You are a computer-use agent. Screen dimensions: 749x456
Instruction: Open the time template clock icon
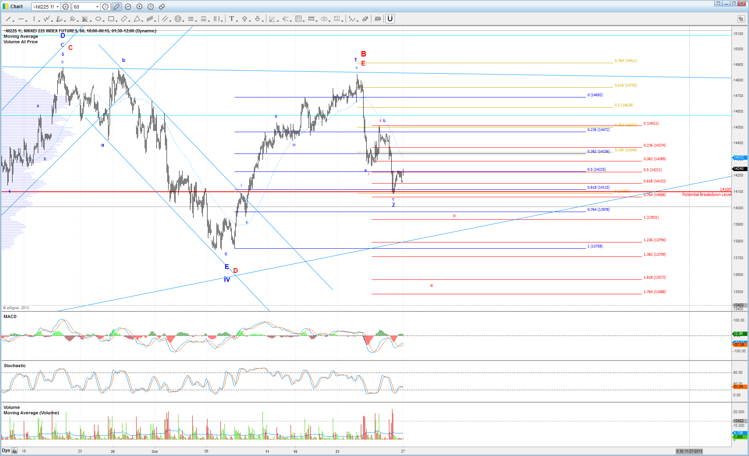[106, 7]
